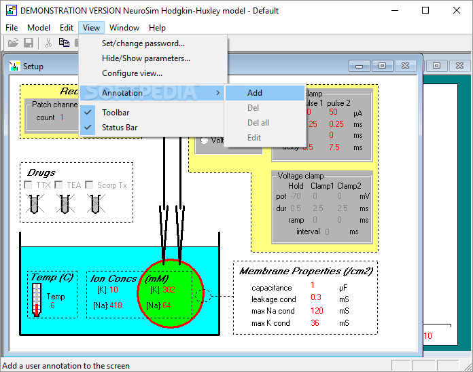This screenshot has width=473, height=372.
Task: Expand the Annotation submenu arrow
Action: [x=217, y=93]
